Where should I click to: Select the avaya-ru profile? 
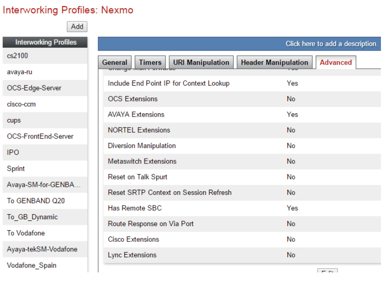click(45, 72)
